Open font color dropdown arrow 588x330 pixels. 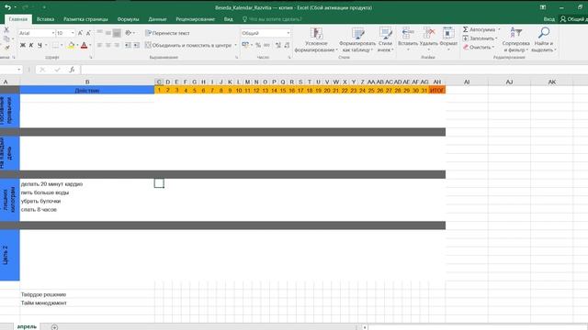(x=90, y=45)
